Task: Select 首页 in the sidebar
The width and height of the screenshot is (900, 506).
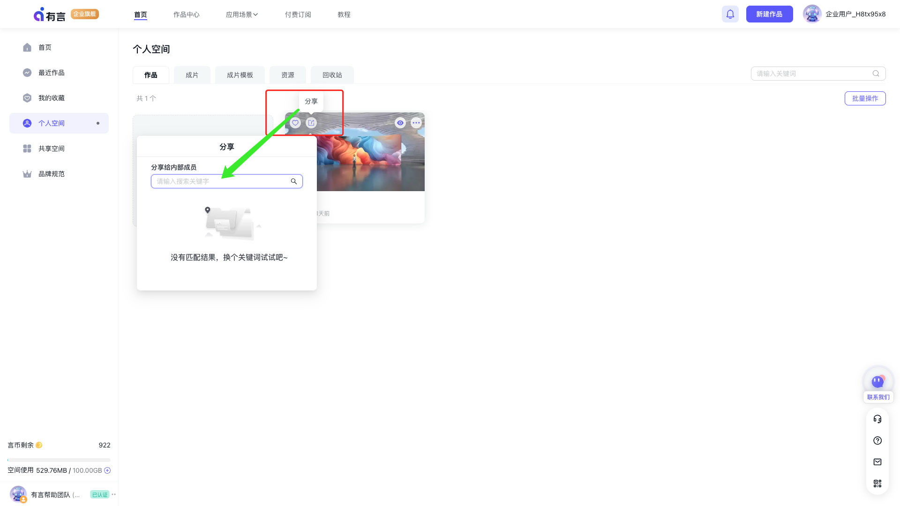Action: click(x=59, y=47)
